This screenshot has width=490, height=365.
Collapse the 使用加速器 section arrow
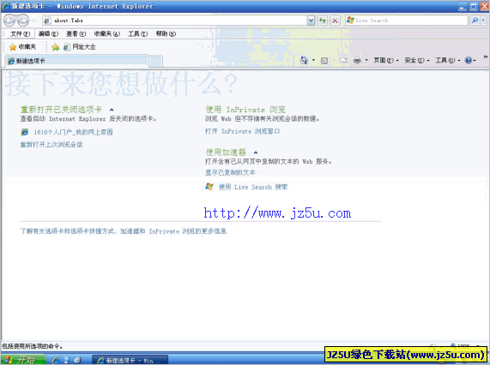tap(256, 153)
